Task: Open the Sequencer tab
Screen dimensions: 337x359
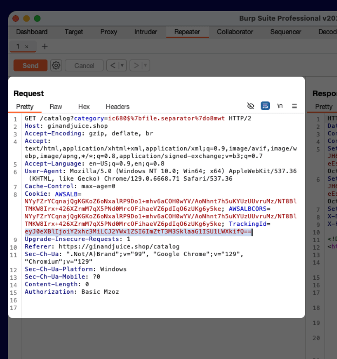Action: pyautogui.click(x=286, y=32)
